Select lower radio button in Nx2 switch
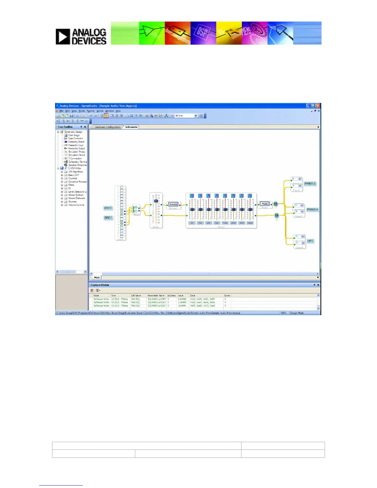Screen dimensions: 377x488 (136, 211)
